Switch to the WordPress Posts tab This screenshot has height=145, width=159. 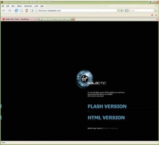click(19, 19)
